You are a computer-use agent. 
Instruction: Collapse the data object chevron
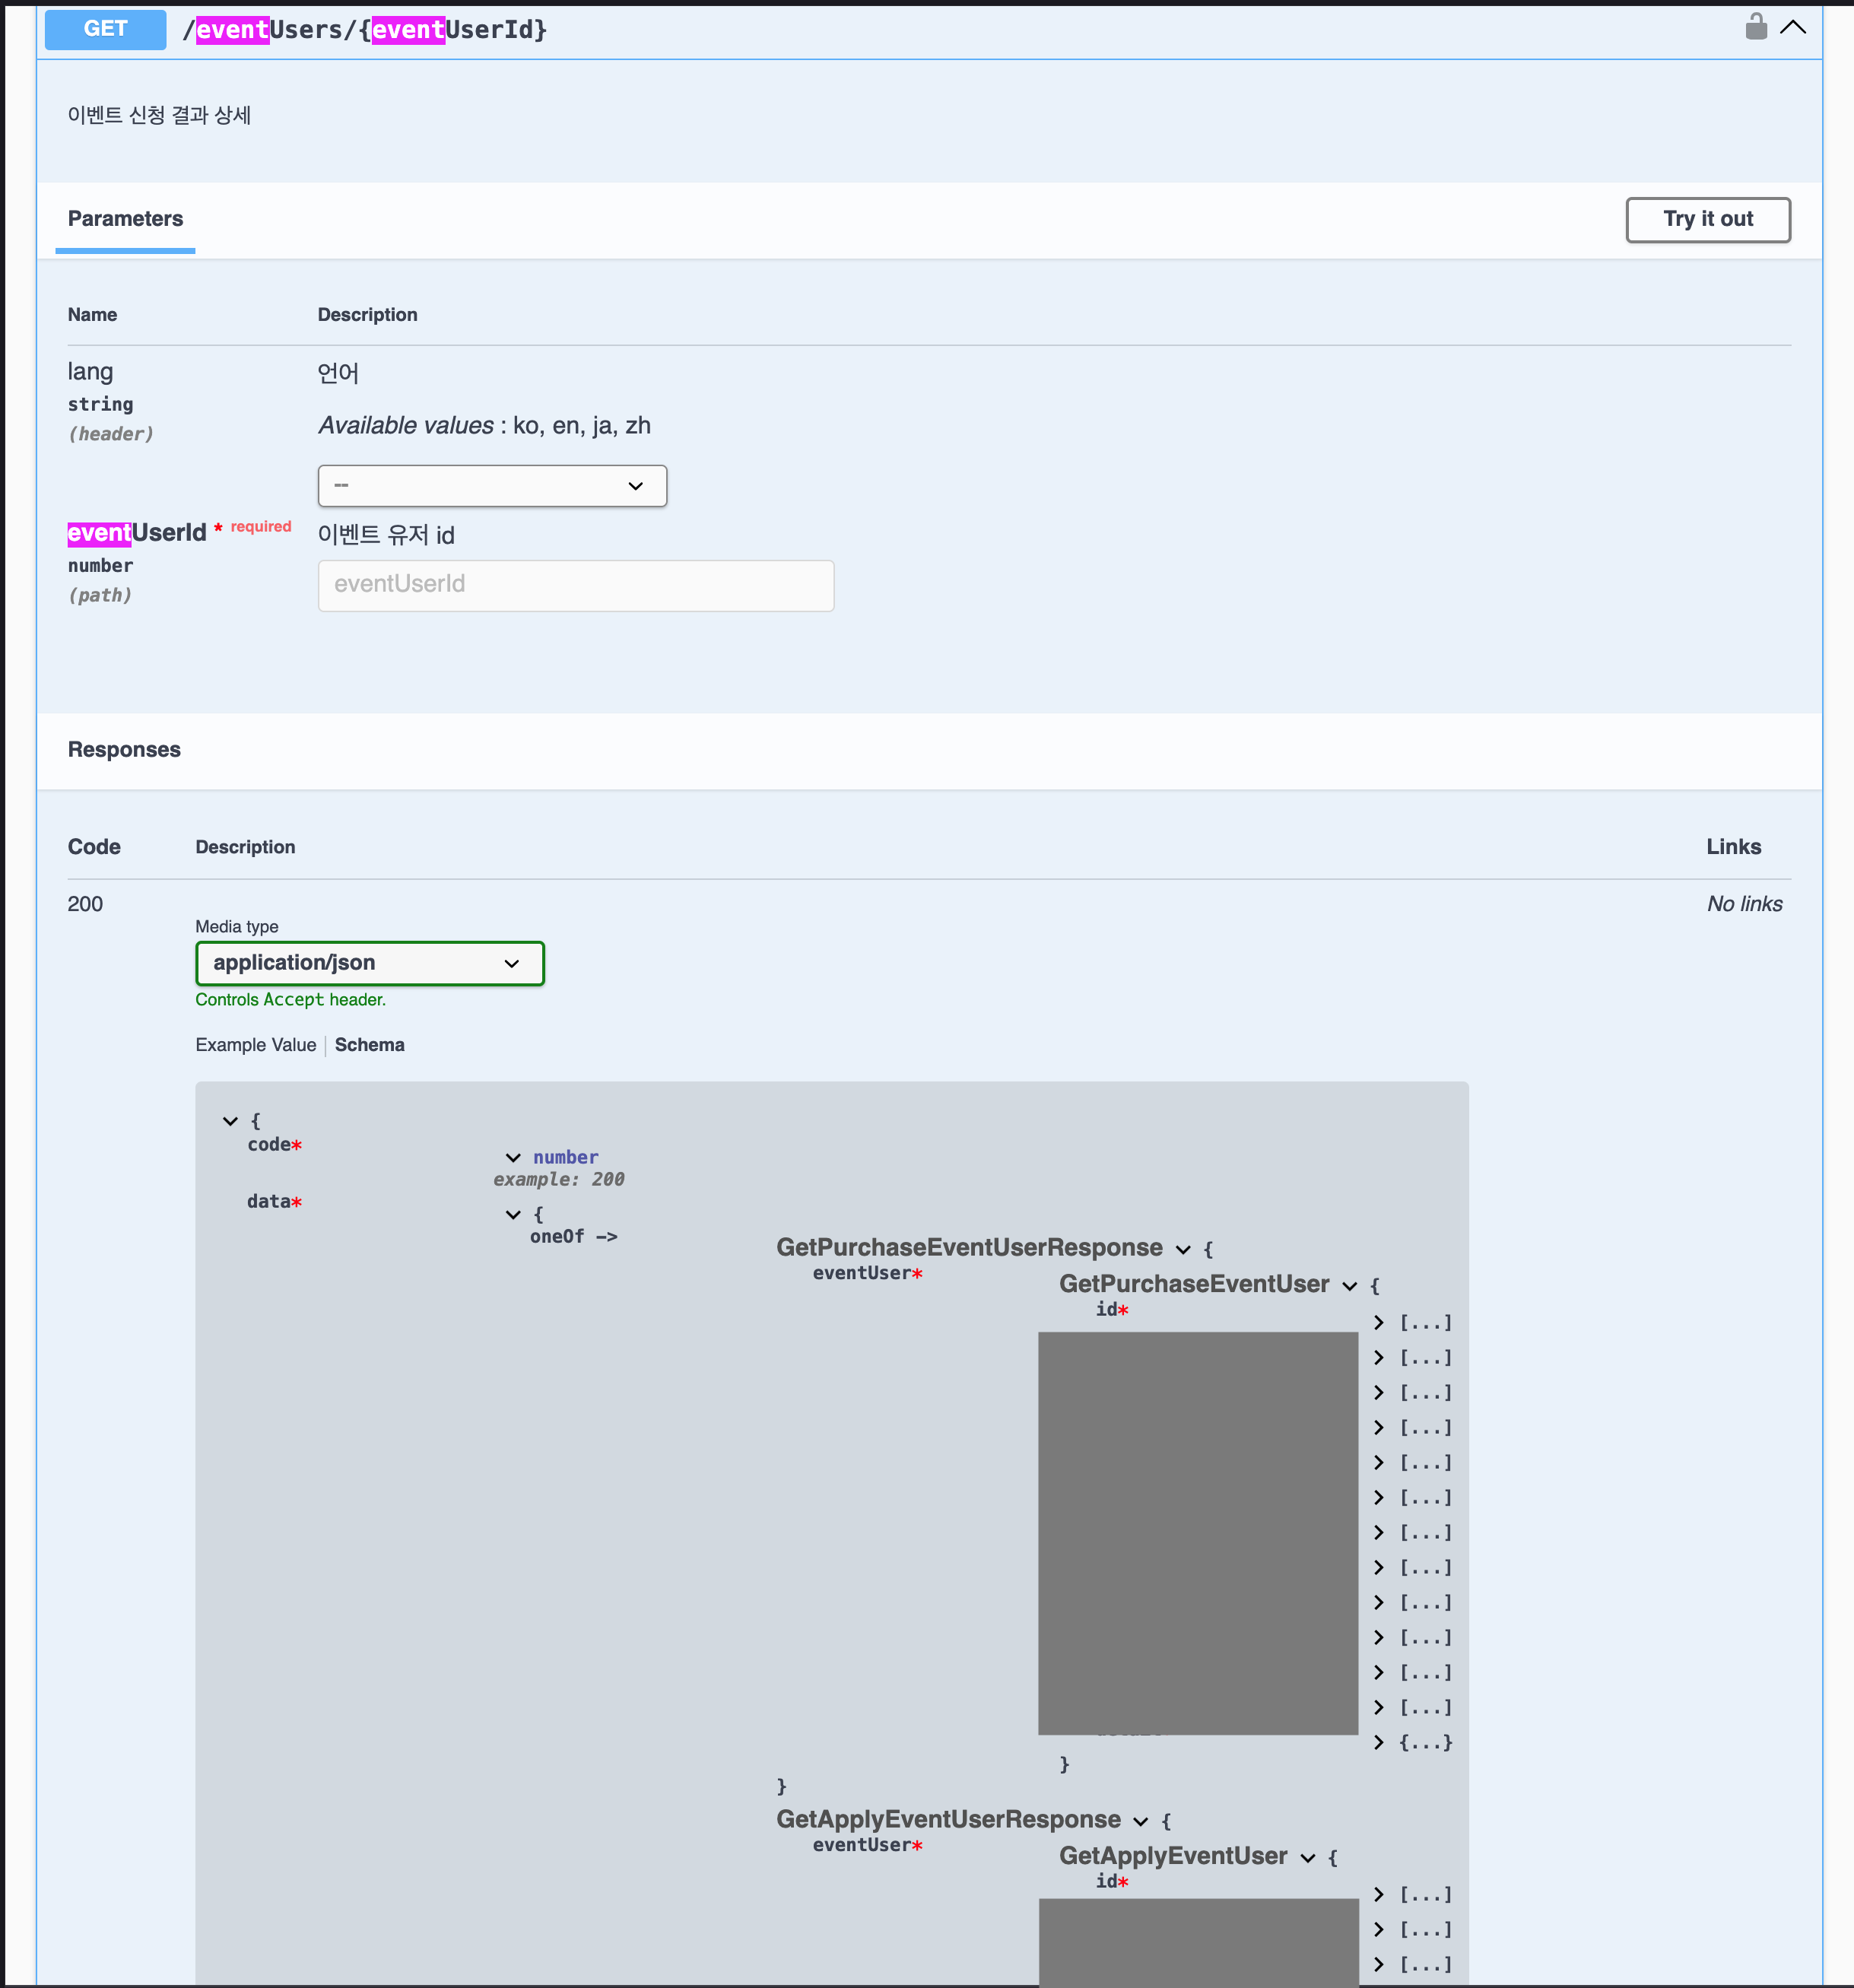513,1215
